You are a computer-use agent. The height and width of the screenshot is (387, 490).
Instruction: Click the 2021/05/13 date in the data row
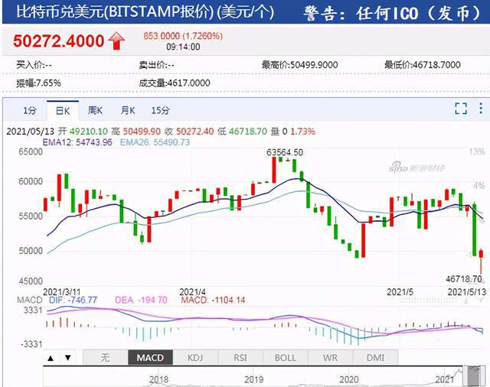point(31,132)
